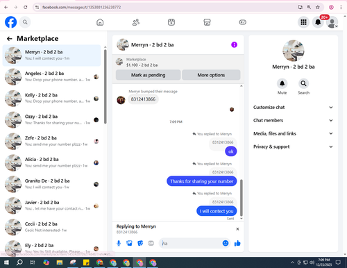Viewport: 347px width, 268px height.
Task: Expand Media, files and links section
Action: 293,133
